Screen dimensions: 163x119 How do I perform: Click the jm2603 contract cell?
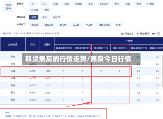coord(33,86)
